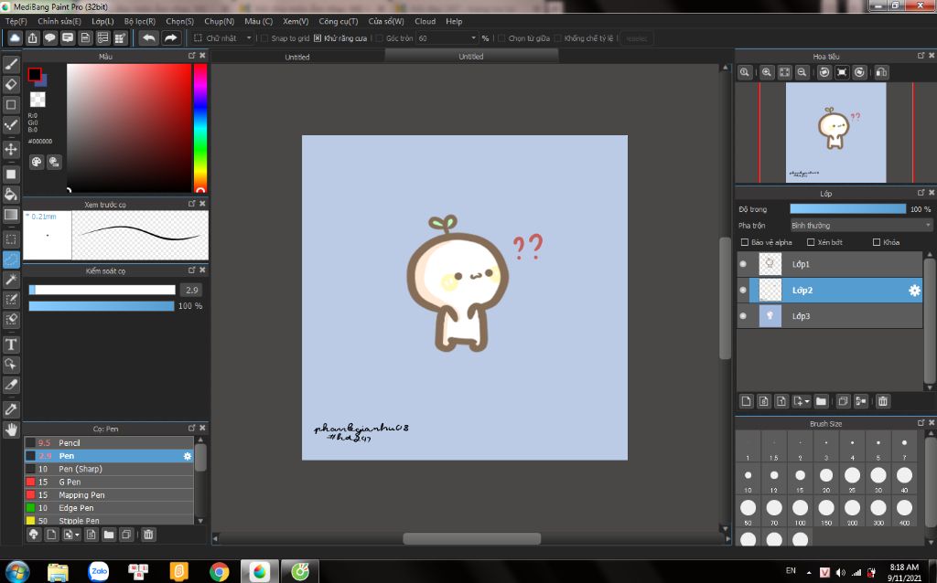Screen dimensions: 937x583
Task: Select the Edge Pen brush
Action: [109, 508]
